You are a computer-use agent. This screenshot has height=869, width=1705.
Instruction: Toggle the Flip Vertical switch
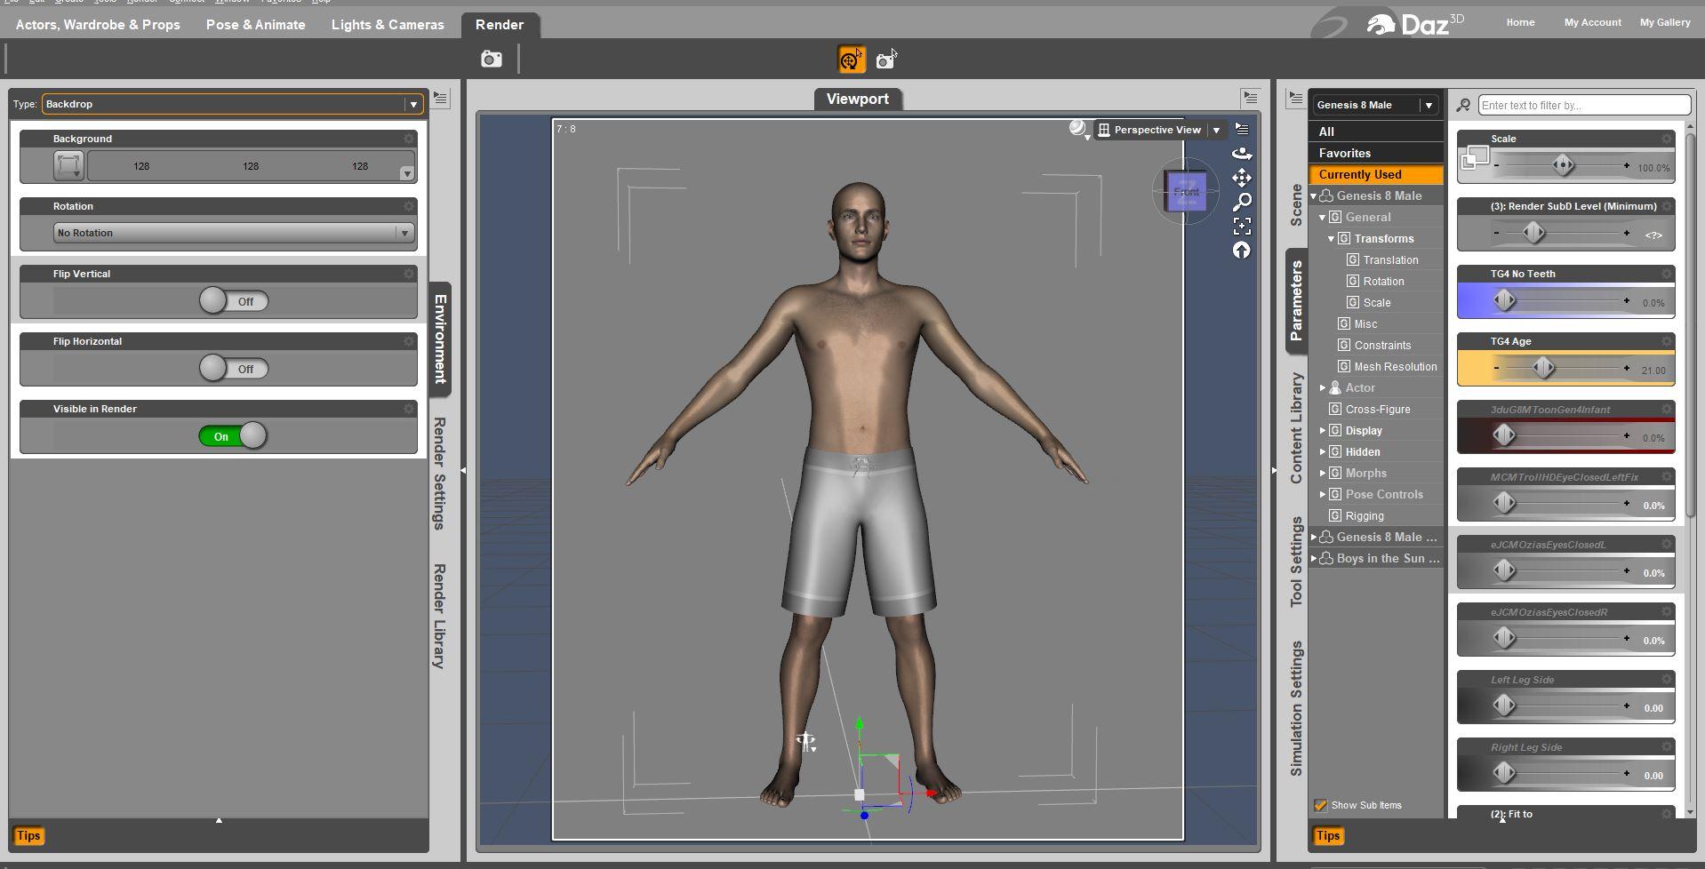(x=234, y=301)
